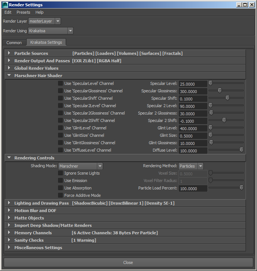
Task: Click the Maya icon in the title bar
Action: [5, 5]
